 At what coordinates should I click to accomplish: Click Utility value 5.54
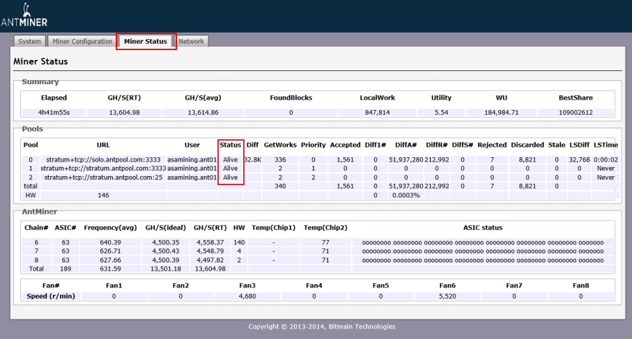441,113
